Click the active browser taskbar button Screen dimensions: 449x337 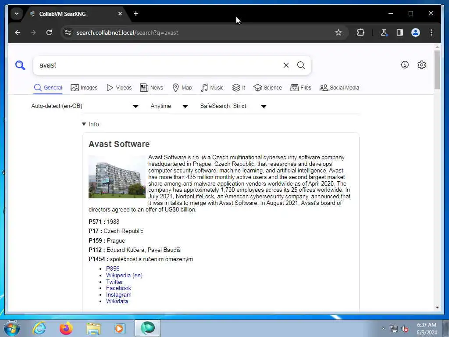click(x=148, y=328)
